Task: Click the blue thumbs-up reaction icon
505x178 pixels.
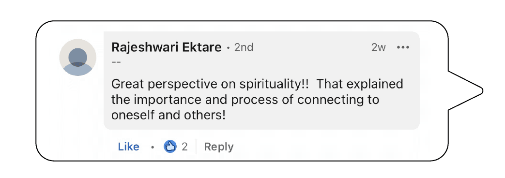Action: [x=170, y=147]
